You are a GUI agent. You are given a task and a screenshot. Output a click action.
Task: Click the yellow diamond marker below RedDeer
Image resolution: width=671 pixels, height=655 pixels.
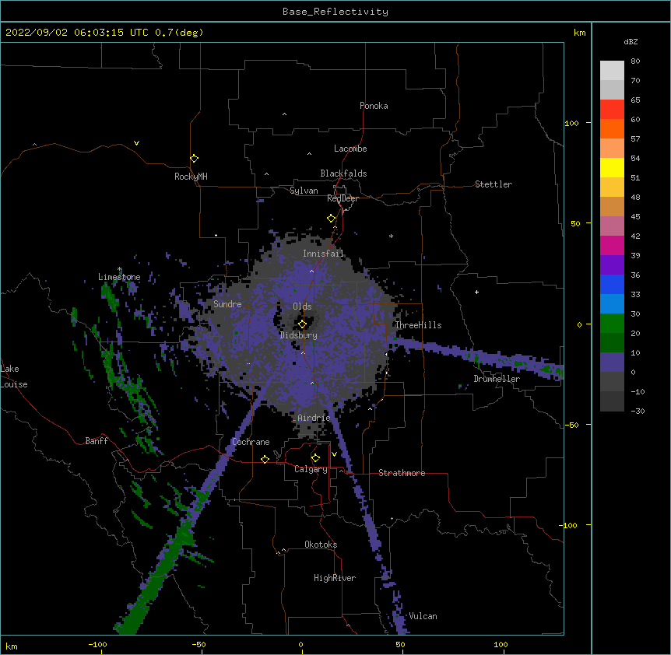click(332, 219)
